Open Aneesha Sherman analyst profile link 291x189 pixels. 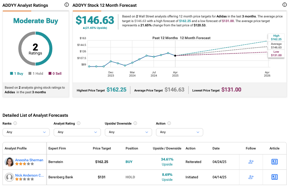29,160
